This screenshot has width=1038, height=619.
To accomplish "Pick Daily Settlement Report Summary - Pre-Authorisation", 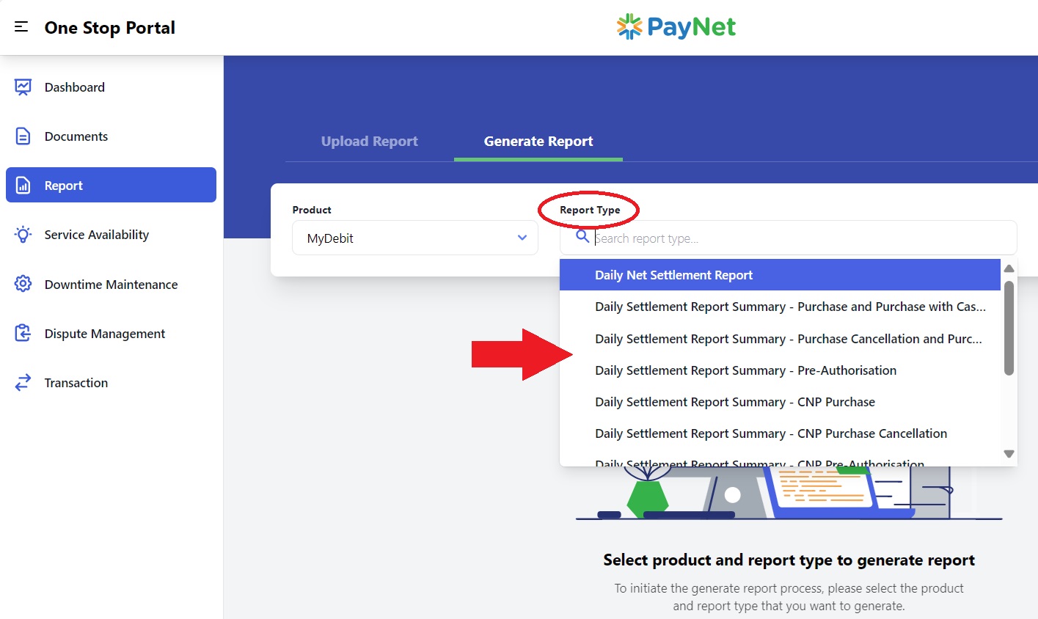I will pos(780,370).
